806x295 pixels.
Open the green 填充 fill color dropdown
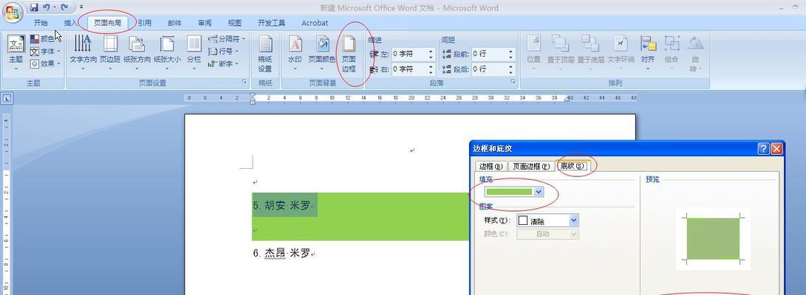539,191
